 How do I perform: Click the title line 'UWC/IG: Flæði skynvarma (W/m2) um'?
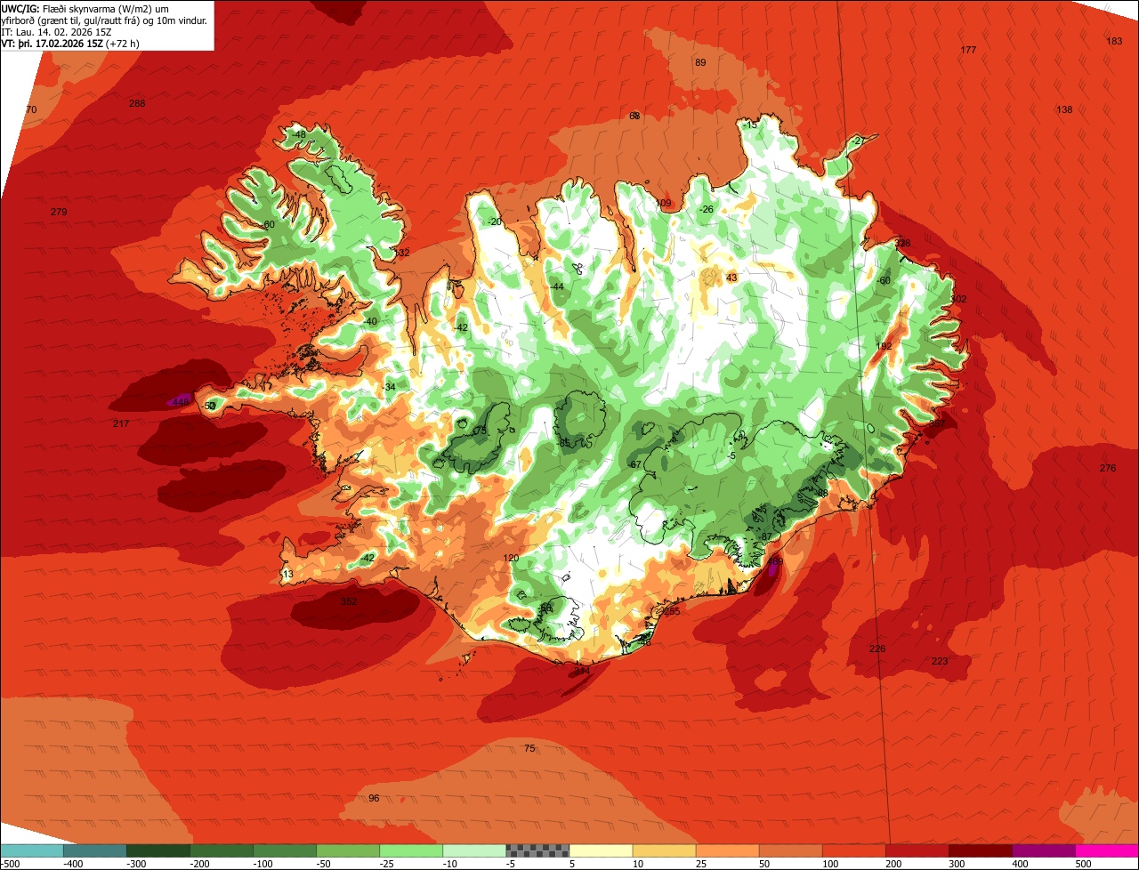click(85, 8)
